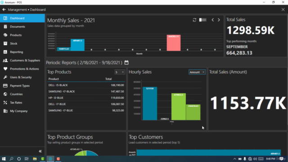Open Promotions & Actions heart icon
This screenshot has height=162, width=288.
point(5,69)
